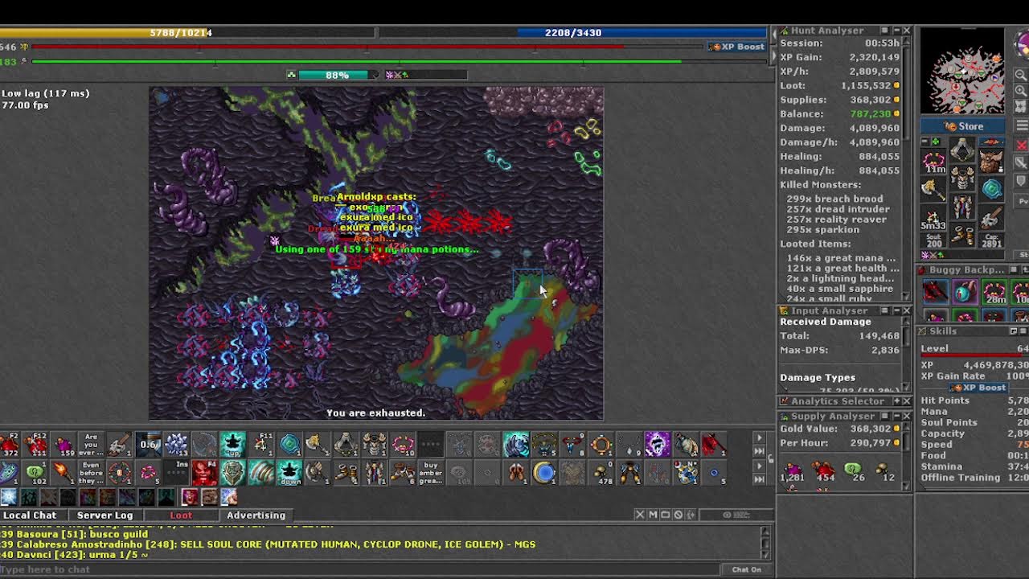This screenshot has width=1029, height=579.
Task: Trigger the 'down' levitate spell hotkey
Action: [289, 473]
